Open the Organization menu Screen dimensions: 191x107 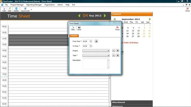pos(50,5)
